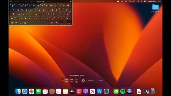This screenshot has width=171, height=96.
Task: Open Spotify from the Dock
Action: tap(123, 91)
